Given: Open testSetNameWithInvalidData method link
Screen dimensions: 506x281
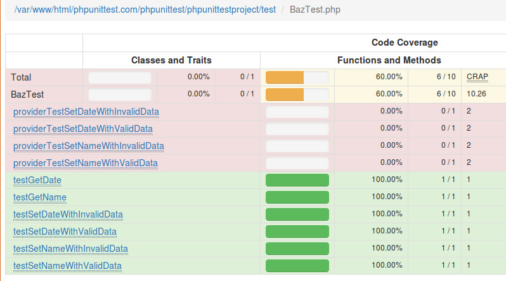Looking at the screenshot, I should click(x=70, y=249).
